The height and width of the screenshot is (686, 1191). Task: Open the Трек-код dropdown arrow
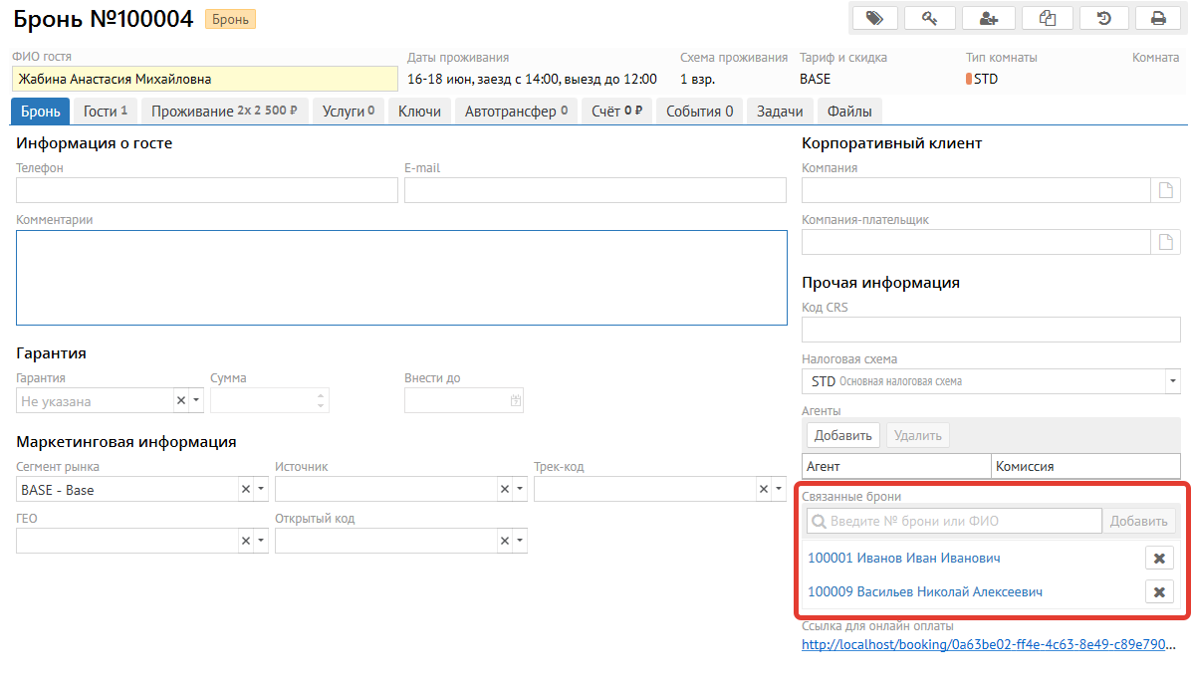coord(779,489)
